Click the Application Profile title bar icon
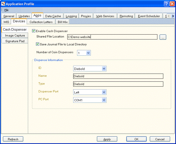176x144 pixels. 3,4
